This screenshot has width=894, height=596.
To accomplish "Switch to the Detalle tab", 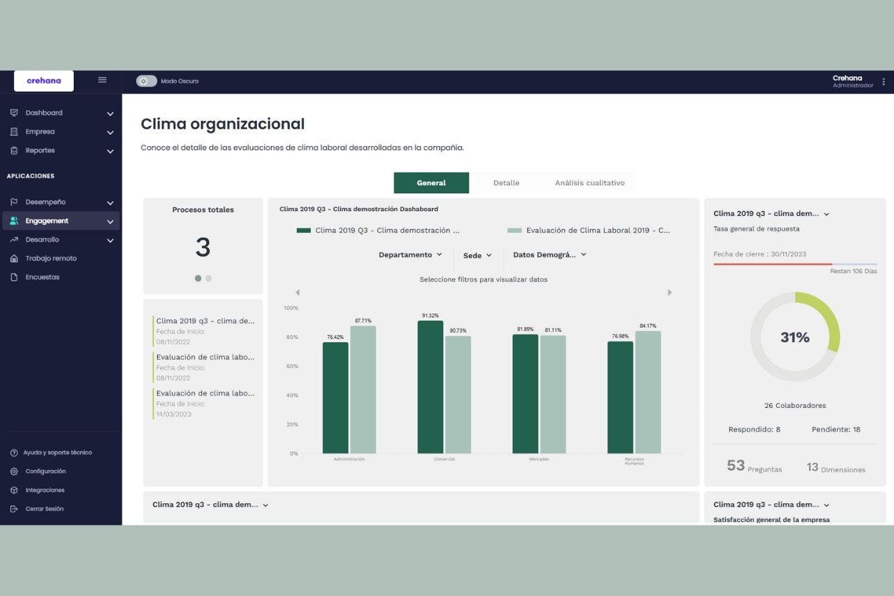I will (506, 182).
